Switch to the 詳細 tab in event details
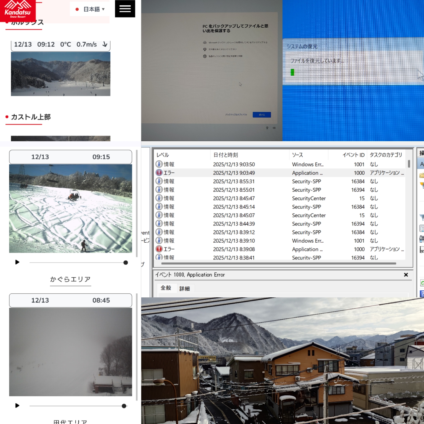This screenshot has width=424, height=424. point(184,288)
